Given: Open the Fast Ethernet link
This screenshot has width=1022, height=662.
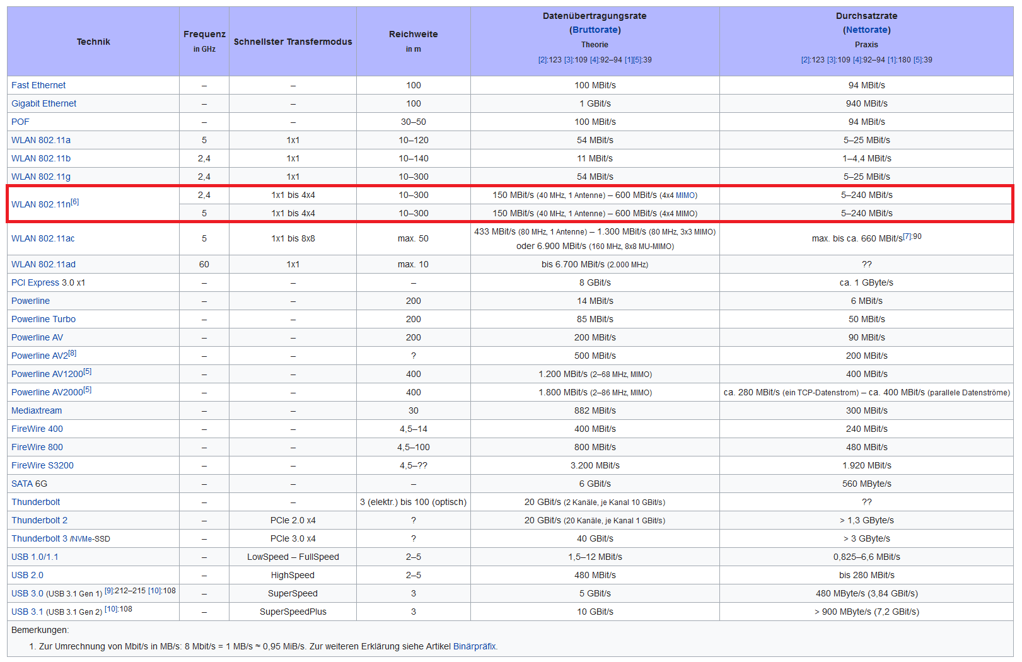Looking at the screenshot, I should pyautogui.click(x=38, y=85).
